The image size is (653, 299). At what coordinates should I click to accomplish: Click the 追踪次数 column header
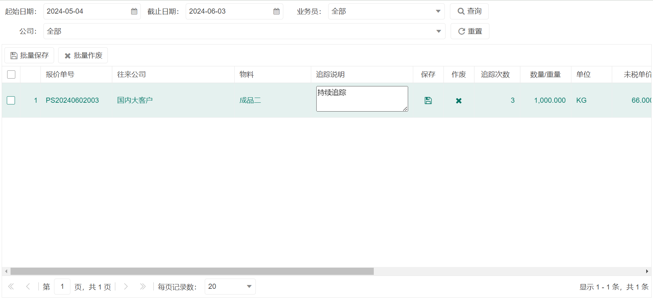click(x=497, y=74)
